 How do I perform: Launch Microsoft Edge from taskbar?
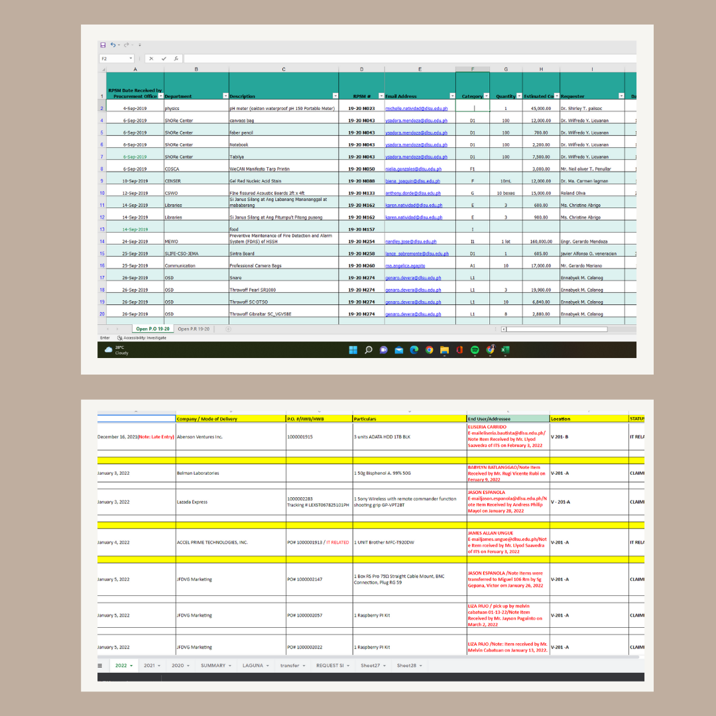pos(414,350)
